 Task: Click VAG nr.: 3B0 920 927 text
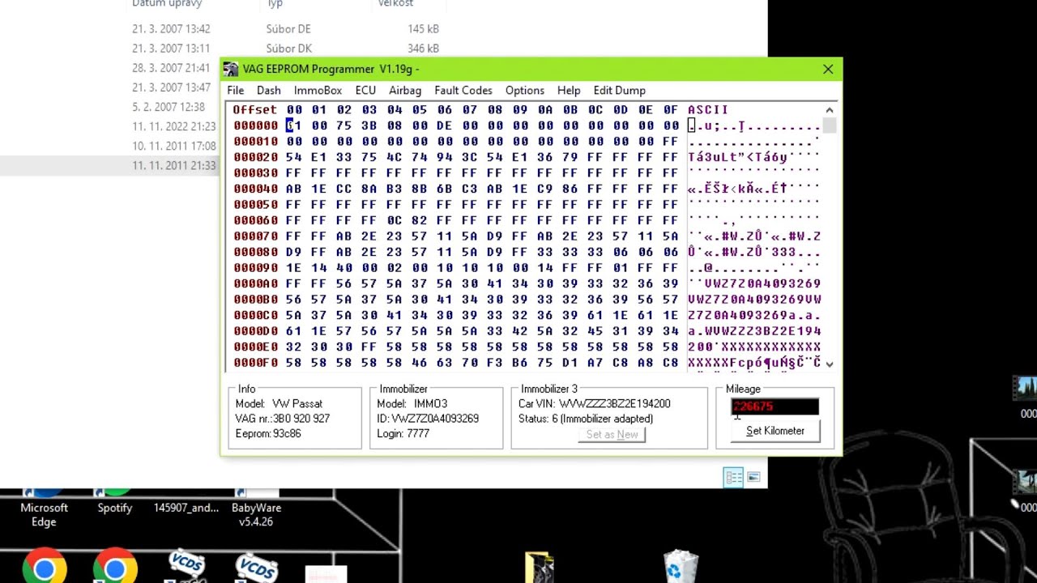(282, 419)
